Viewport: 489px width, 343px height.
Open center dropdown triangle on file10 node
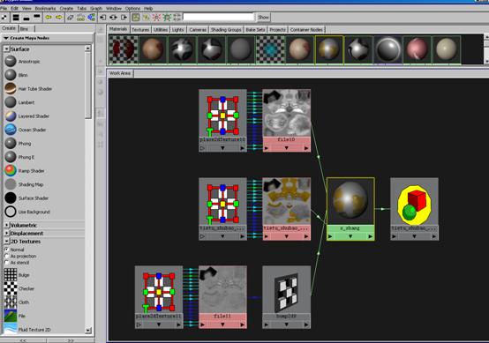click(x=286, y=148)
